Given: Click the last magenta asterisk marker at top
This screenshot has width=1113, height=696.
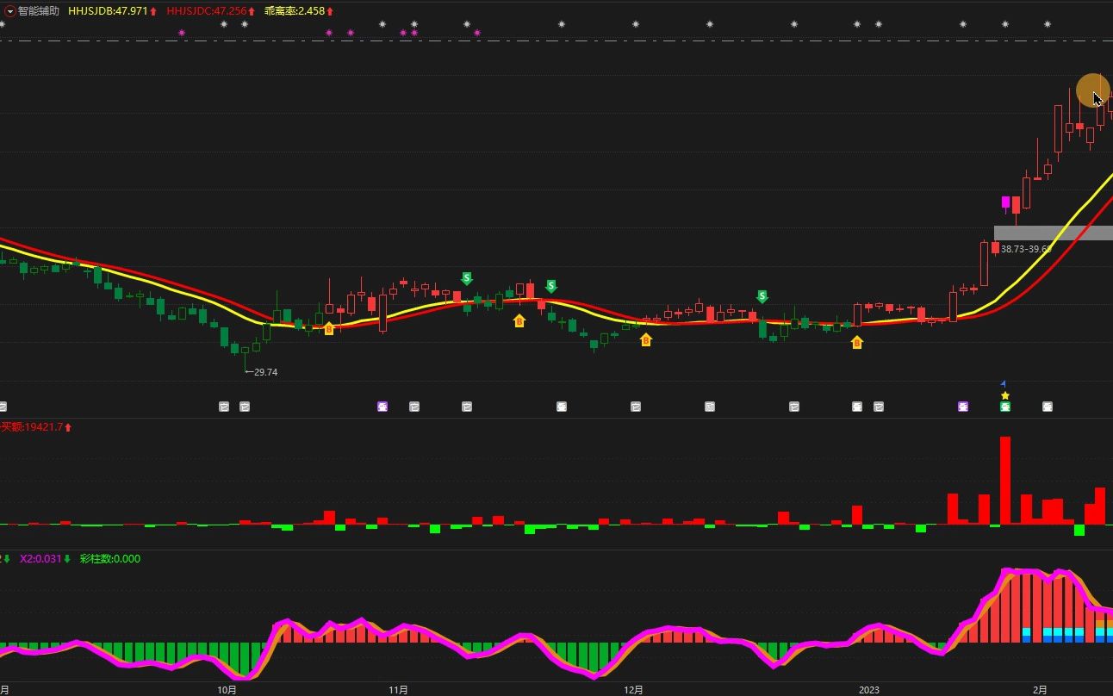Looking at the screenshot, I should pos(477,33).
